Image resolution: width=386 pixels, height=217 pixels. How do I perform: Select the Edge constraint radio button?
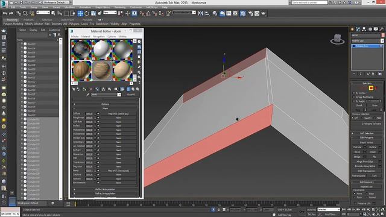(x=367, y=193)
